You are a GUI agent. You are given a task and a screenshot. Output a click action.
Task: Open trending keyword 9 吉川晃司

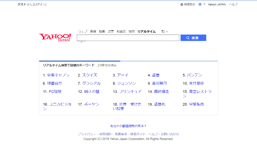(159, 83)
